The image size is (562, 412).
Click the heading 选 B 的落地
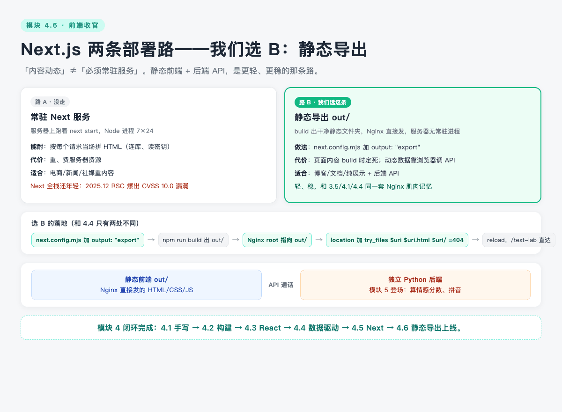tap(85, 223)
